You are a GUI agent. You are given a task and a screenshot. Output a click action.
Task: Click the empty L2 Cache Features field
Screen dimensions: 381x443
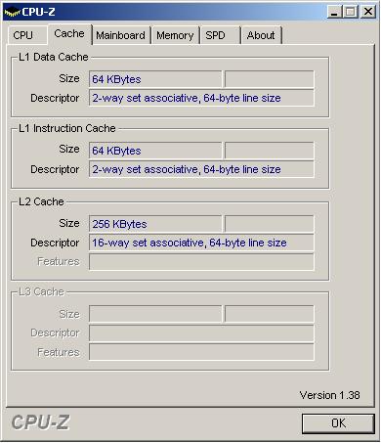(x=201, y=262)
